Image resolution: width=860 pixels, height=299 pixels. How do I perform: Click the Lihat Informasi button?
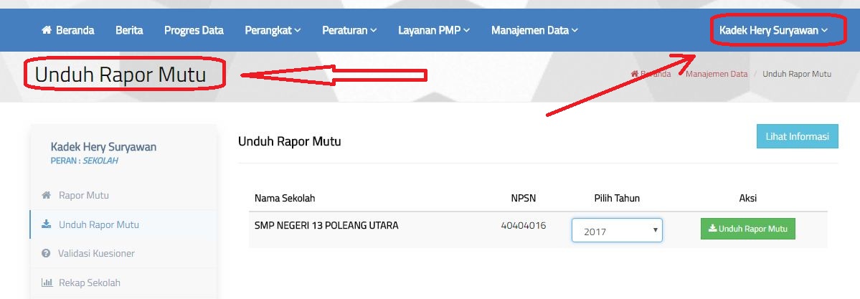[798, 136]
